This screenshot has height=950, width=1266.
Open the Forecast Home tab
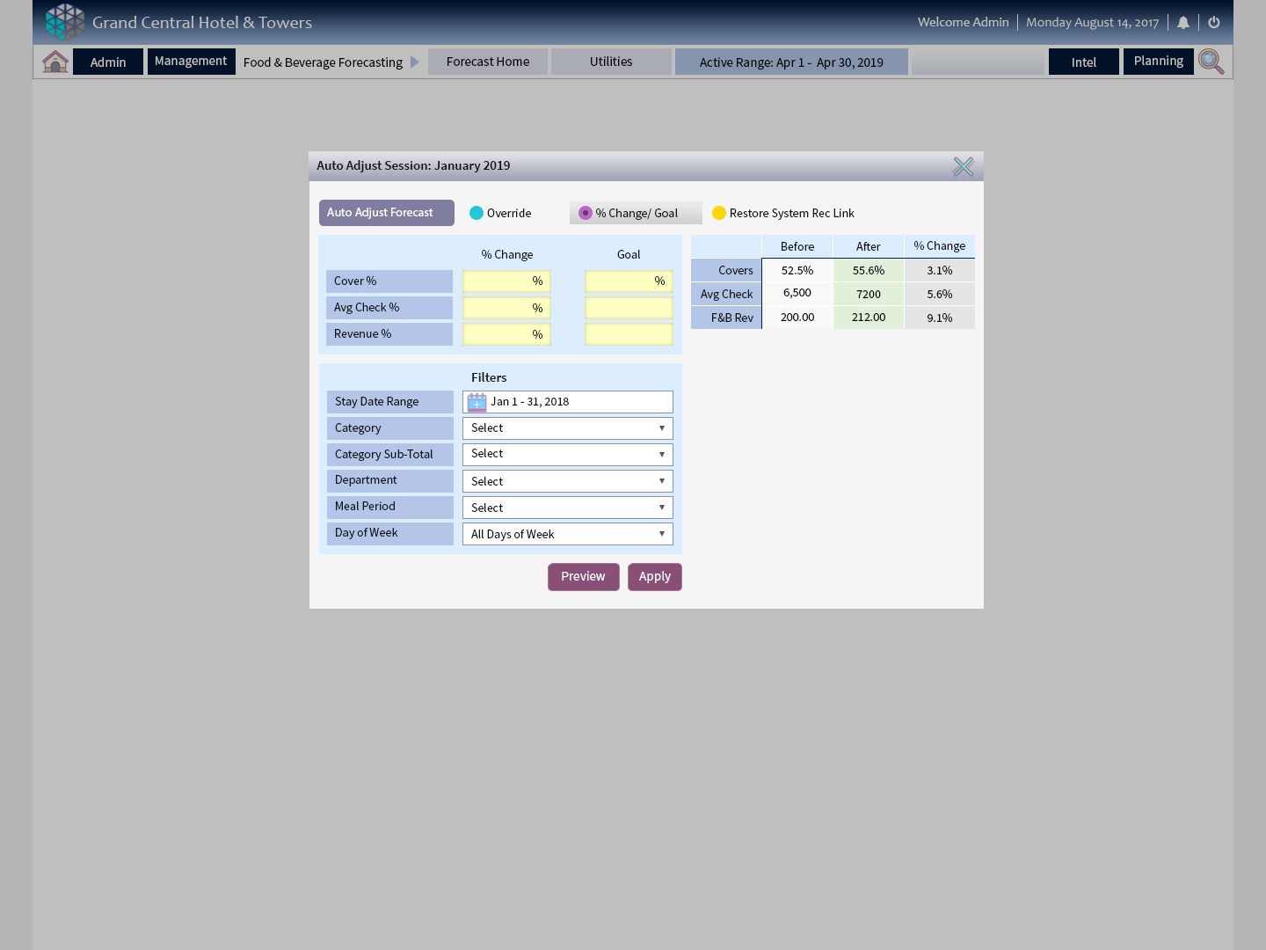[487, 62]
